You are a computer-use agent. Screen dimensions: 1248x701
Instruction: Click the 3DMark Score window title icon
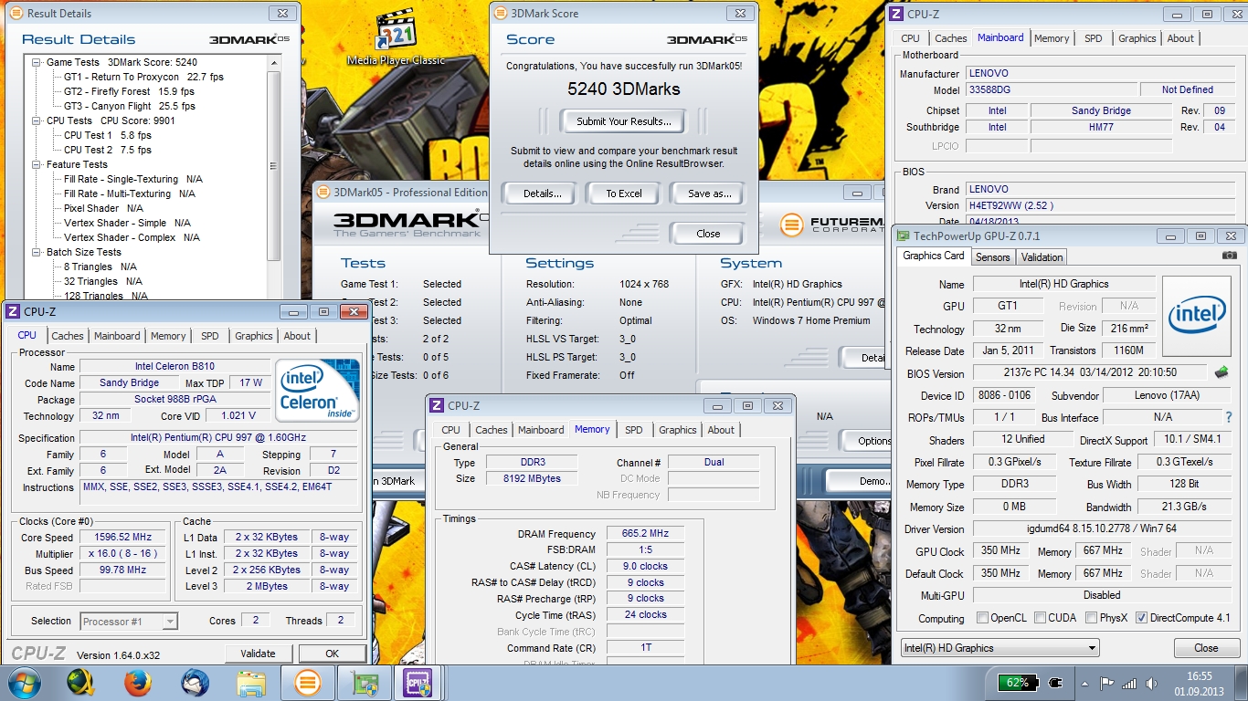point(500,14)
